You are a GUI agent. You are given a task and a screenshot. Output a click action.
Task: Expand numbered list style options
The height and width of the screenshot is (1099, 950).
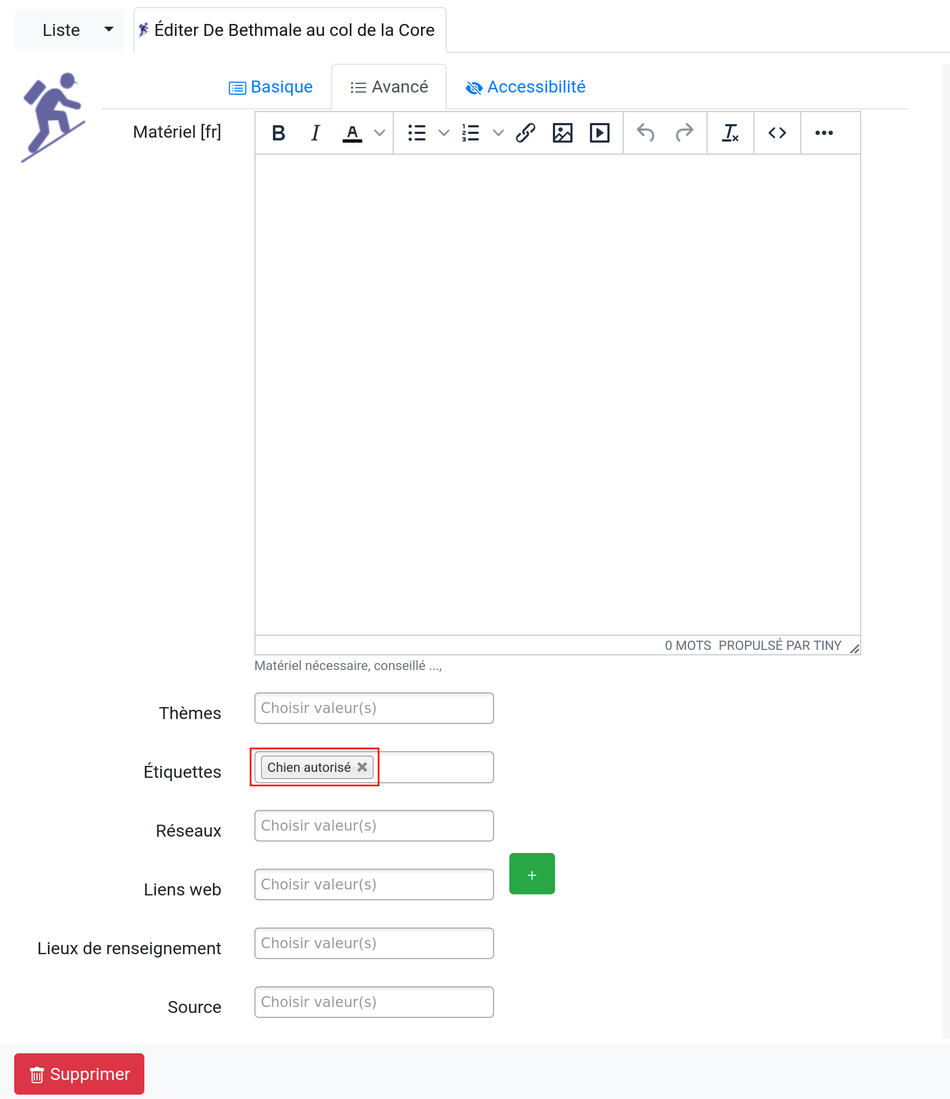tap(498, 133)
